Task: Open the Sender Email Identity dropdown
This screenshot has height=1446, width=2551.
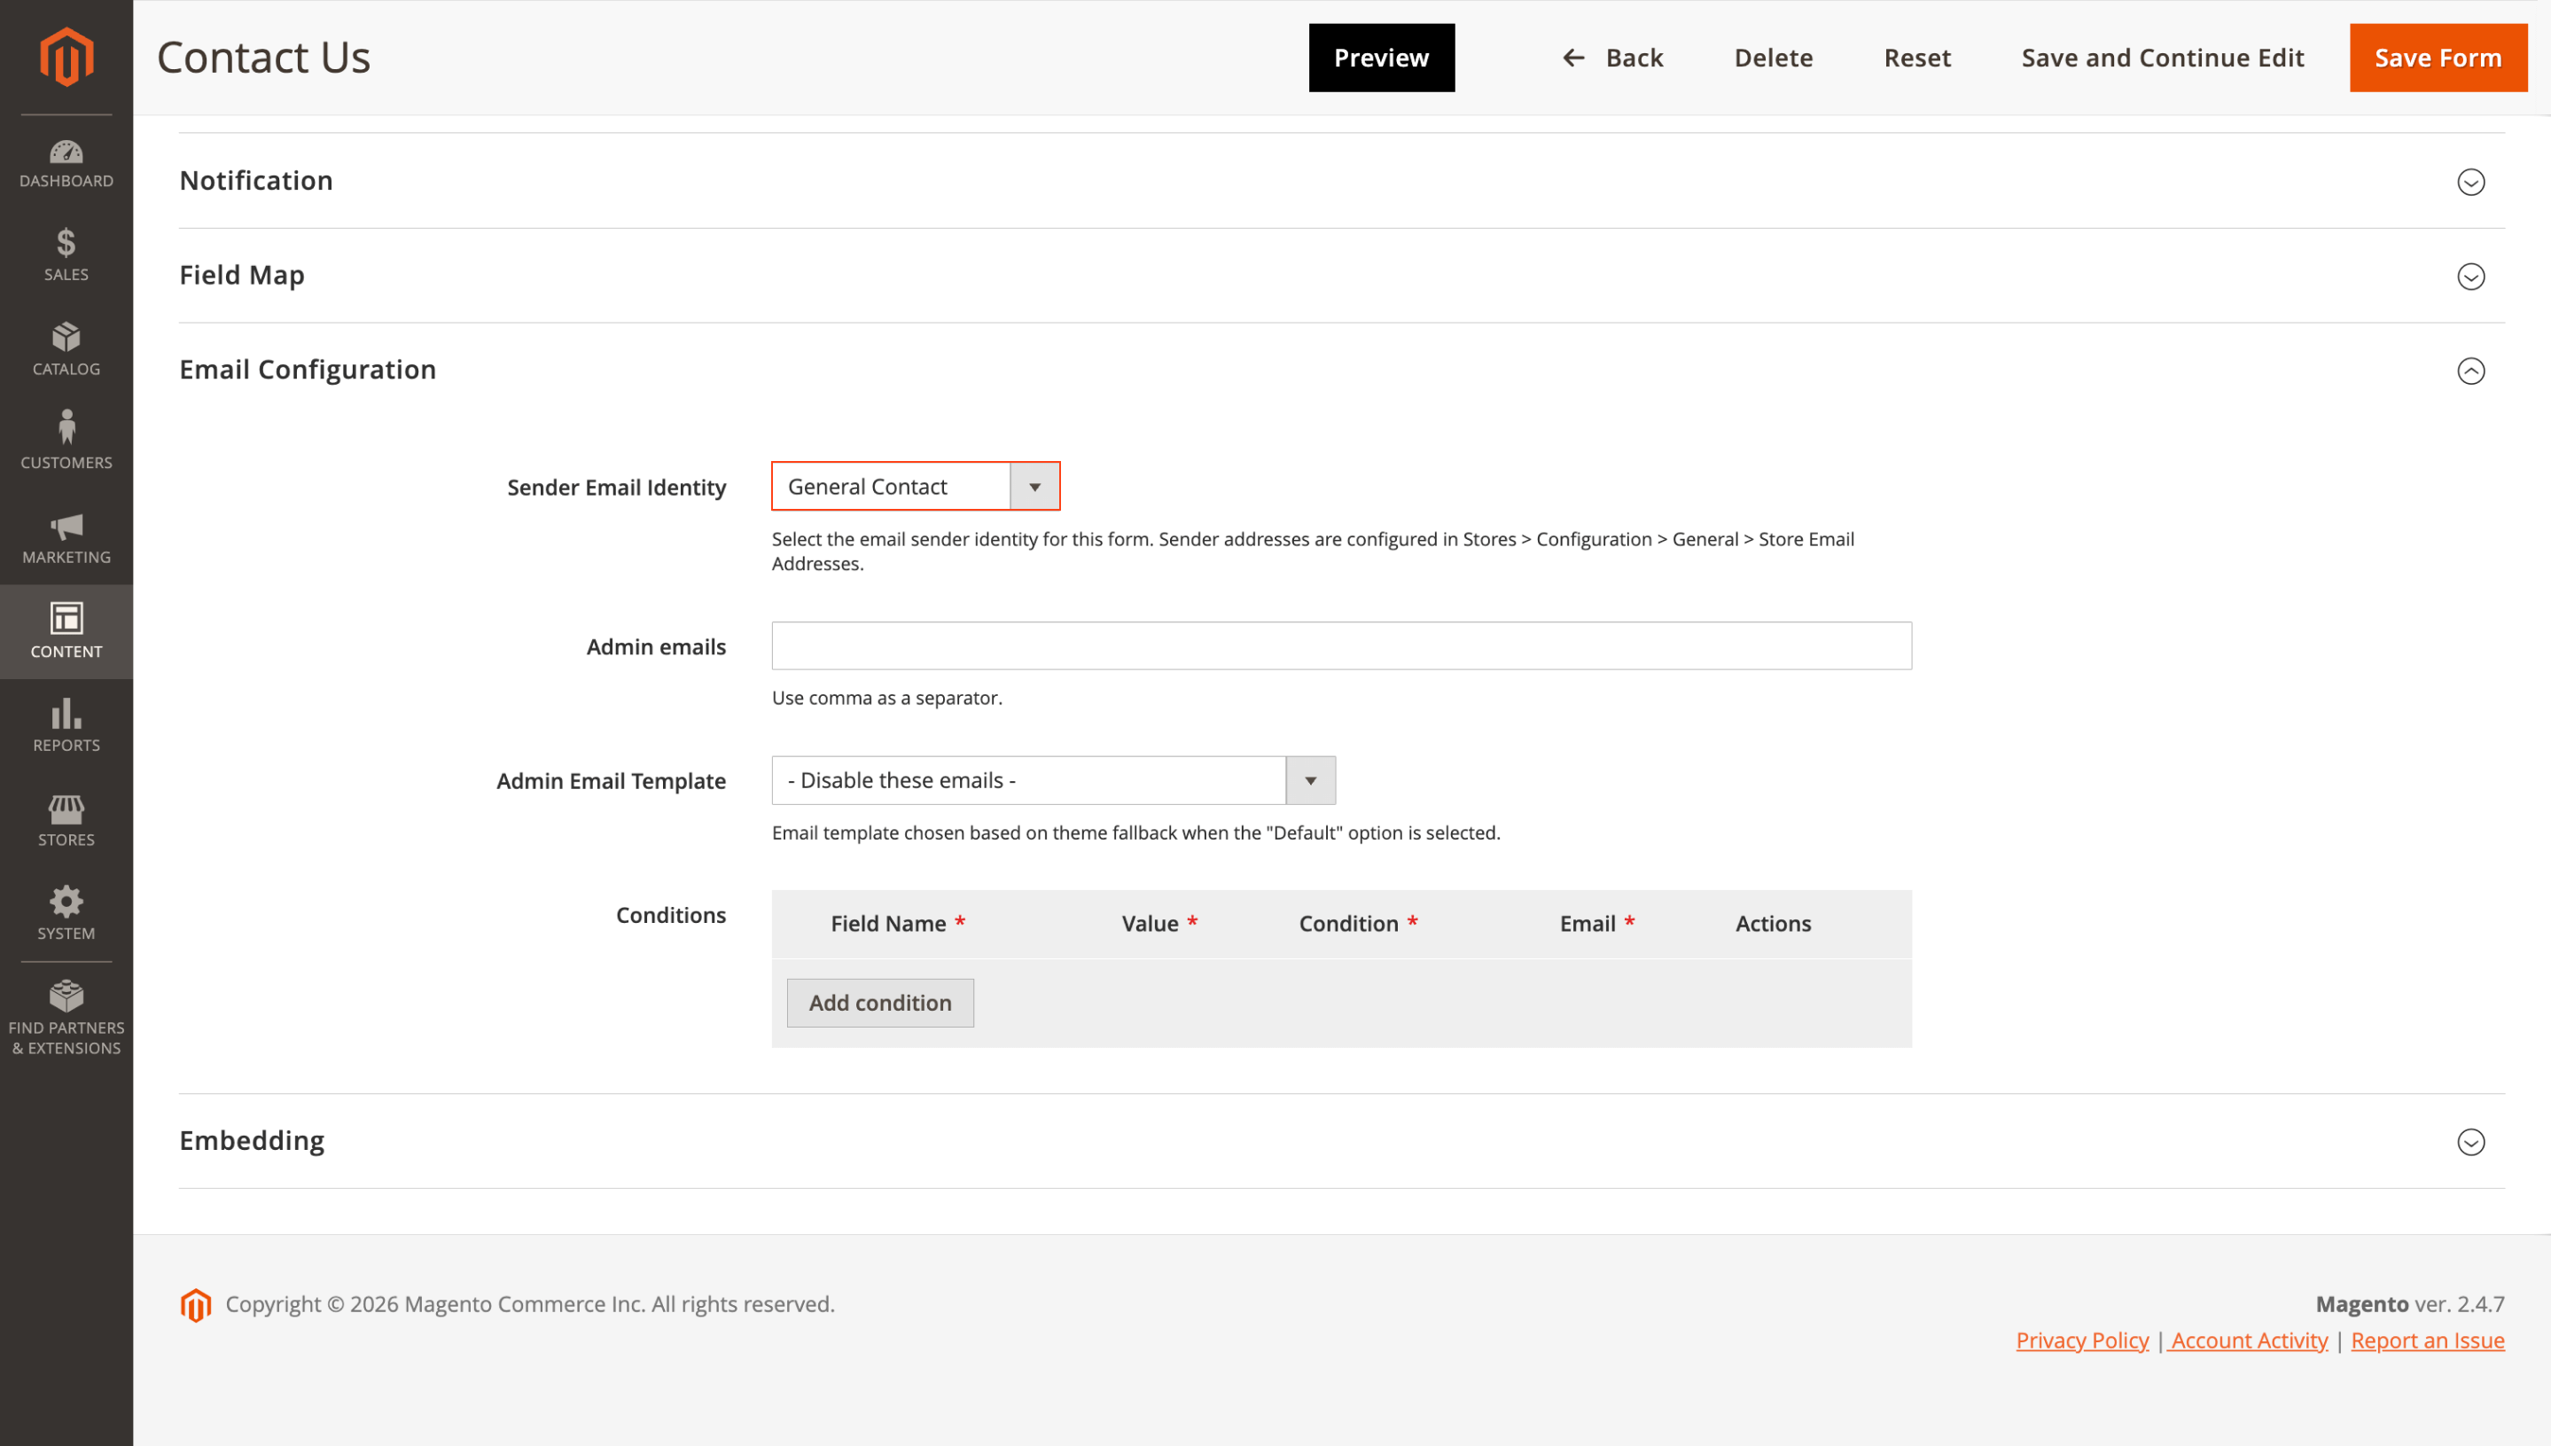Action: pyautogui.click(x=915, y=487)
